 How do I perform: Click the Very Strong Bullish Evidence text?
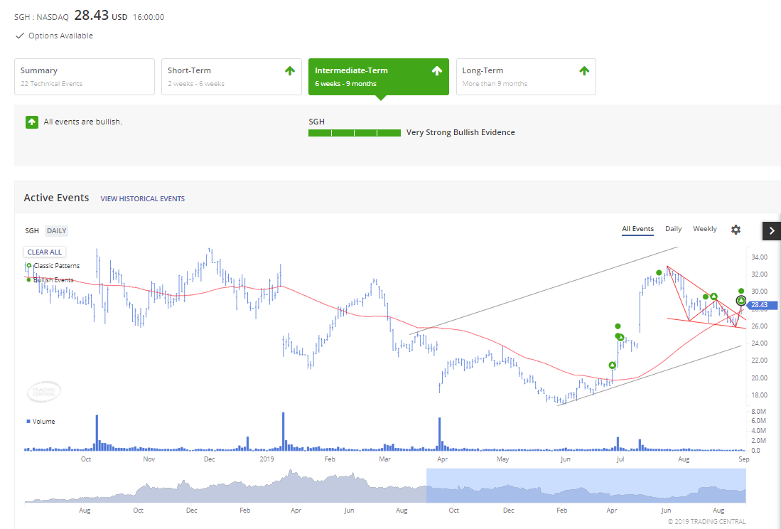pos(460,132)
